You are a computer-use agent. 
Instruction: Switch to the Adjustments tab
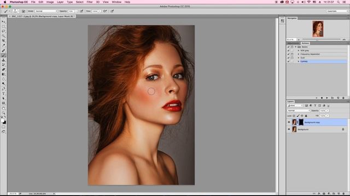point(293,44)
